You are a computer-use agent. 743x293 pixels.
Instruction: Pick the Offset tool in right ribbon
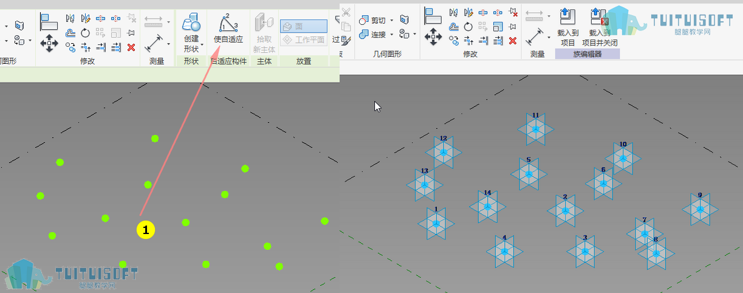[453, 26]
